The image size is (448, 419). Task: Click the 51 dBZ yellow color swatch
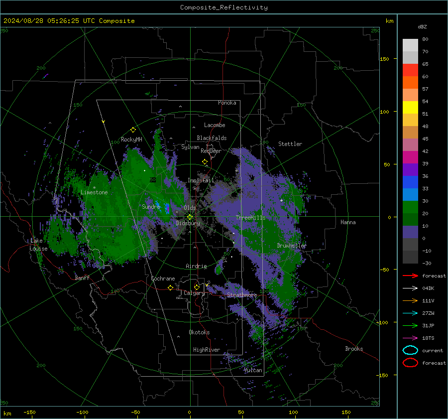tap(410, 107)
